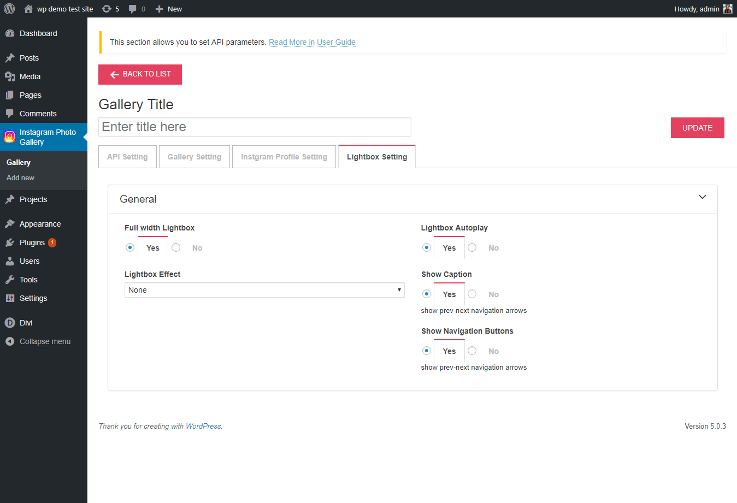Select No for Full width Lightbox
The width and height of the screenshot is (737, 503).
pos(176,247)
